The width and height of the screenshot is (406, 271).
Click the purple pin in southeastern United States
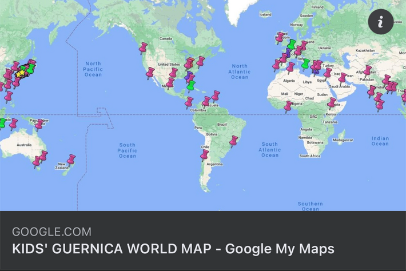[x=188, y=76]
